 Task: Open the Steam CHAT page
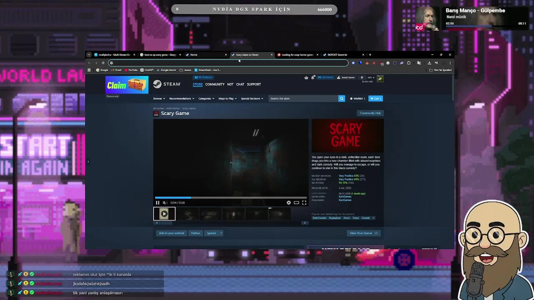(240, 84)
